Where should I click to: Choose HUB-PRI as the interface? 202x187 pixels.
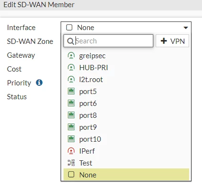click(x=126, y=68)
